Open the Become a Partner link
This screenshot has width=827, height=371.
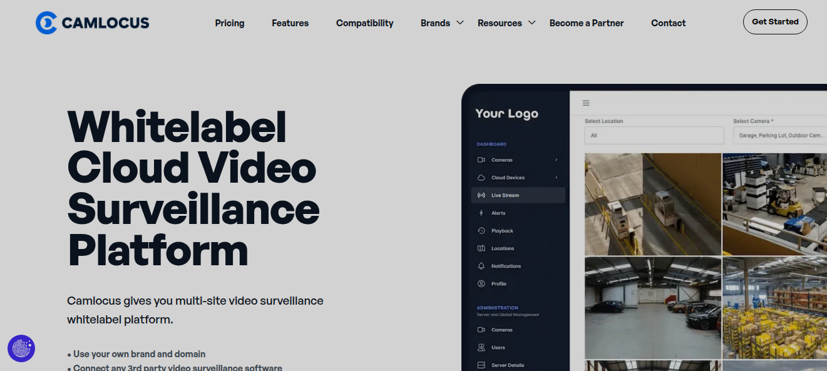(587, 23)
